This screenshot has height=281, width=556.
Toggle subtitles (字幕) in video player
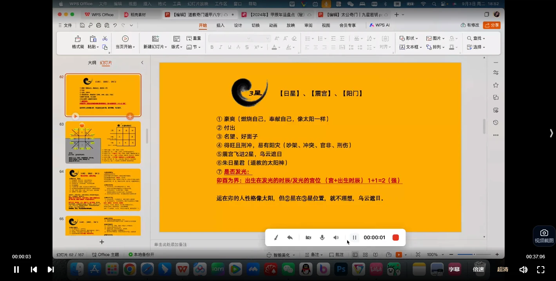click(454, 269)
